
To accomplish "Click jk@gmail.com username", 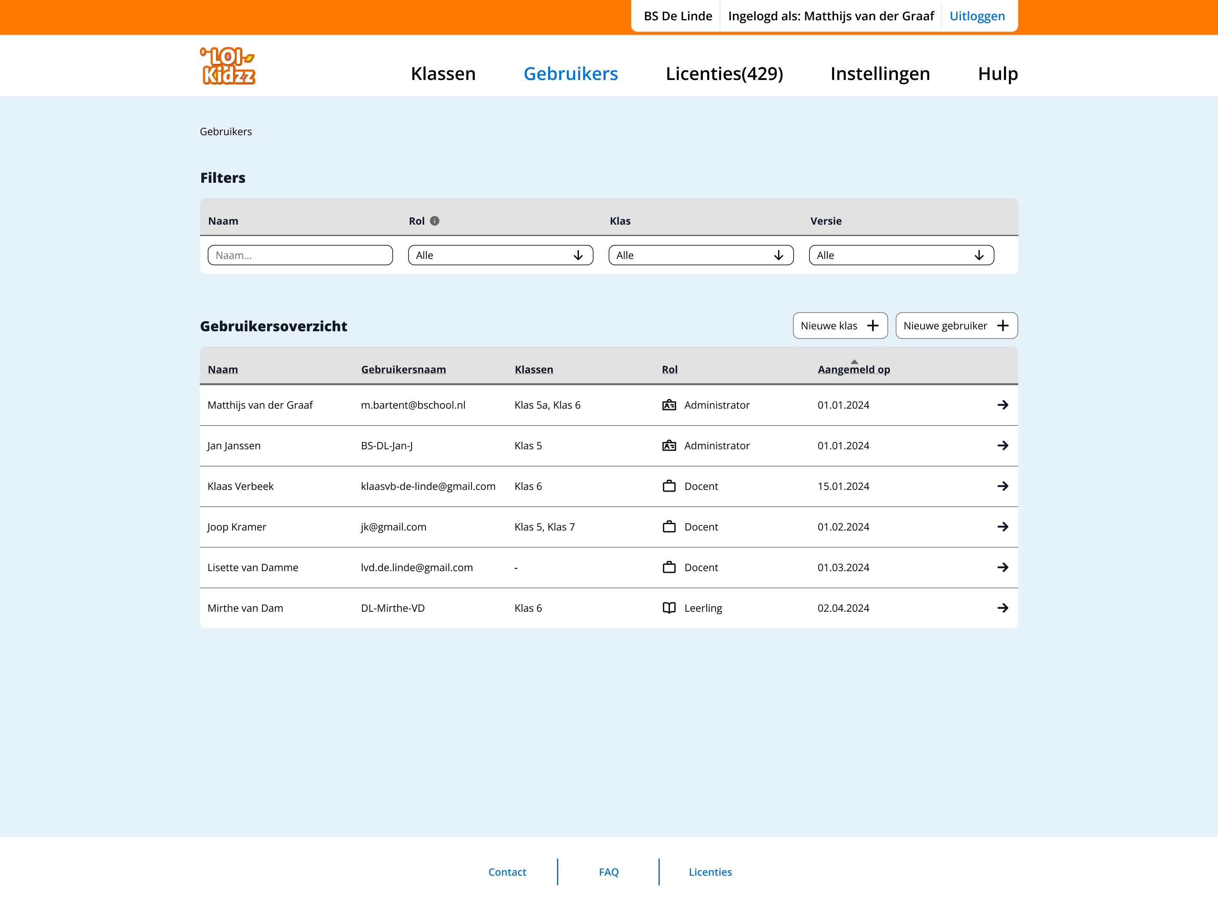I will pyautogui.click(x=394, y=527).
